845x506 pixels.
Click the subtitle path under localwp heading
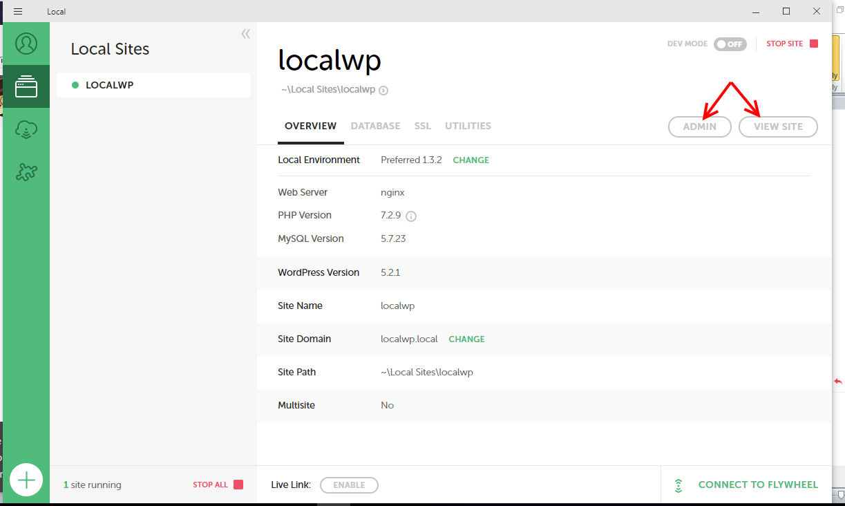pos(328,90)
